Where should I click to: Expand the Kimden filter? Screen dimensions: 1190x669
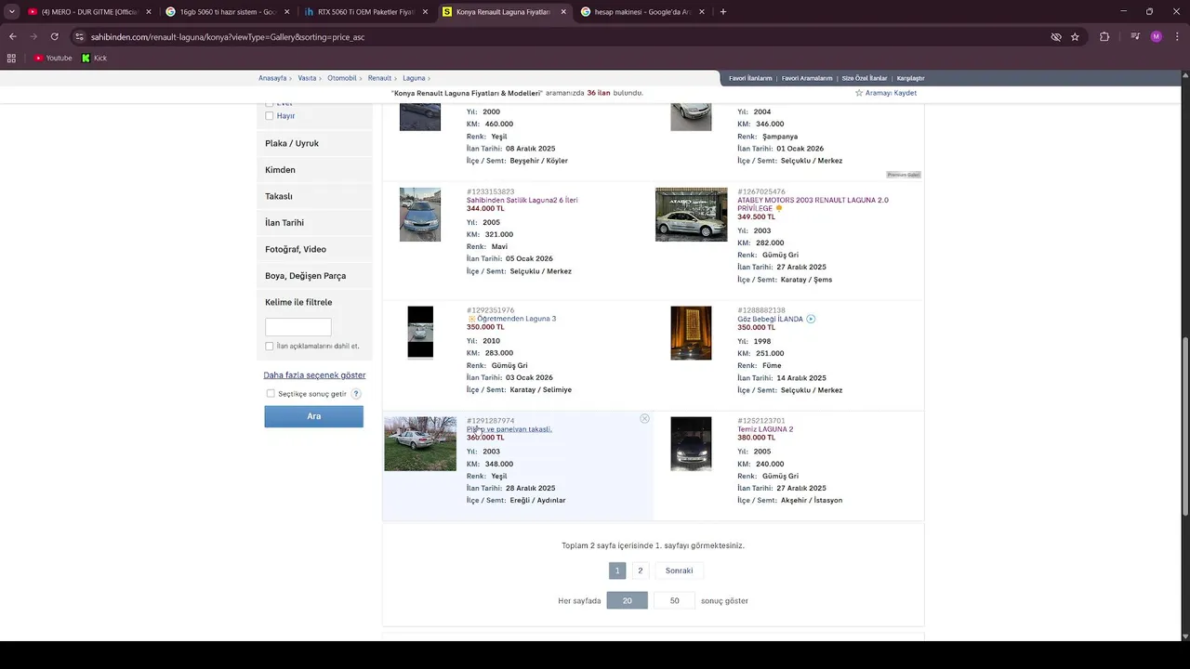[314, 170]
